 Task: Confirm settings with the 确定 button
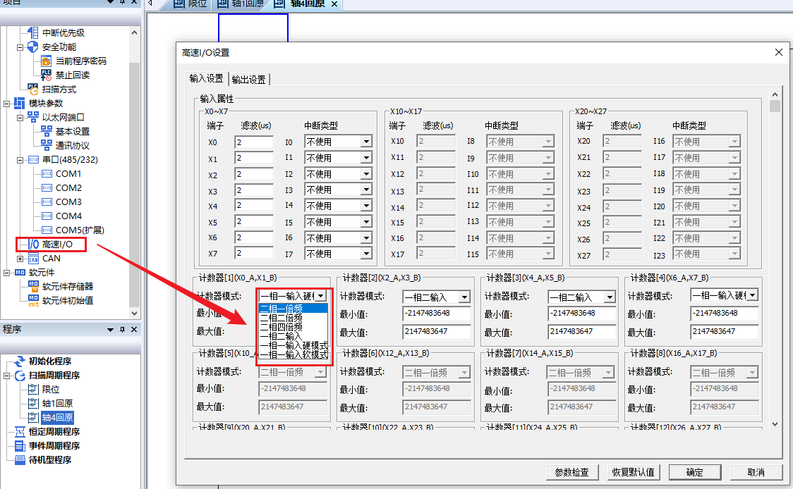coord(694,472)
